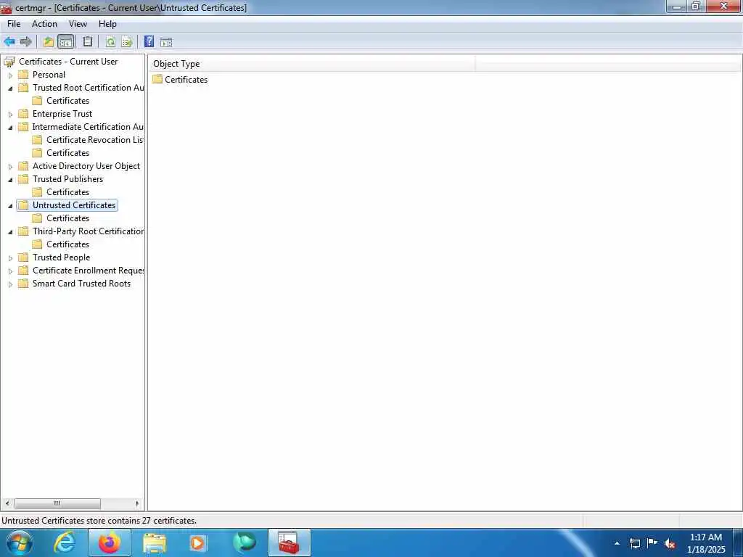Collapse the Third-Party Root Certification node
This screenshot has height=557, width=743.
[10, 232]
